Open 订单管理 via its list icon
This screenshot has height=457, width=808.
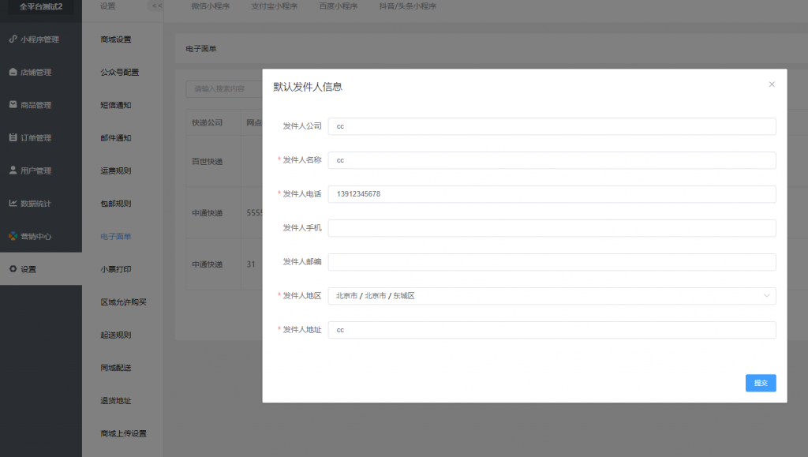(x=13, y=137)
